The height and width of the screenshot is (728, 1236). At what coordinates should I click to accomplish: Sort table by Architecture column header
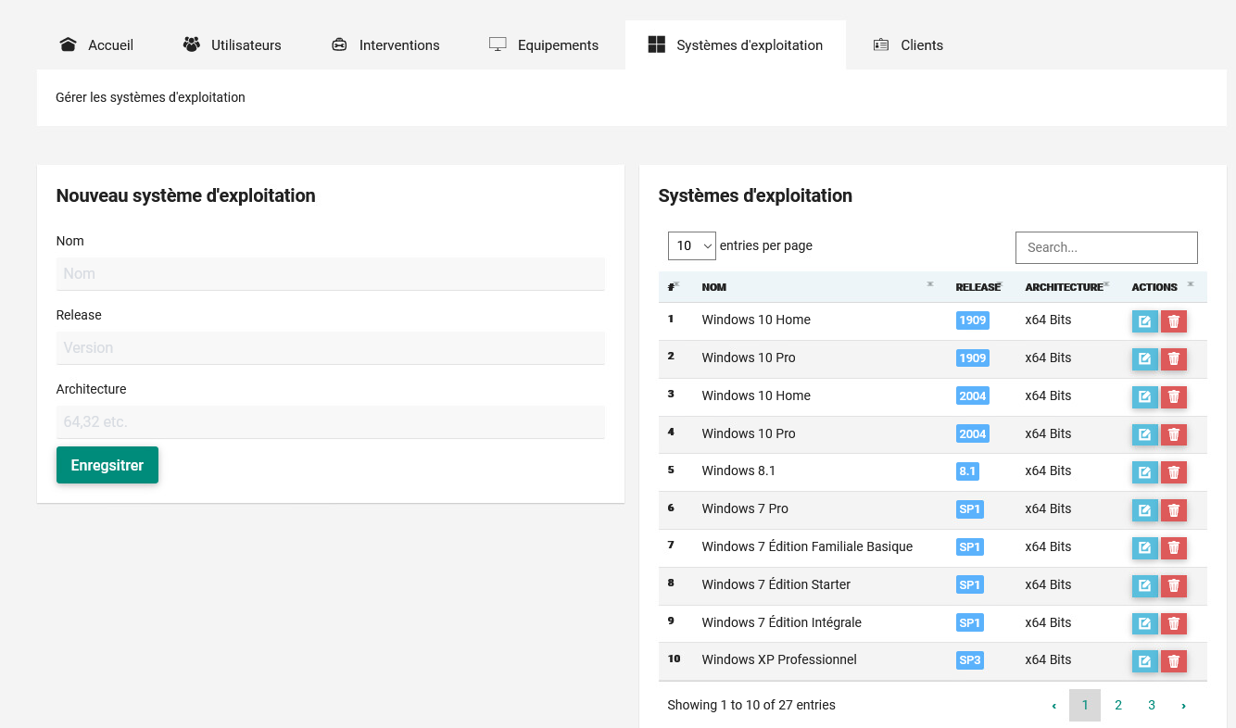coord(1064,287)
